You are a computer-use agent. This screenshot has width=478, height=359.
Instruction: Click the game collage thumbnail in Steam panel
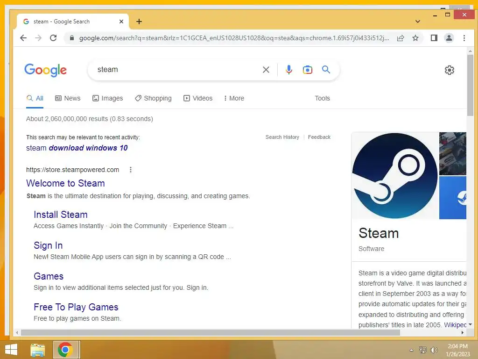coord(453,153)
